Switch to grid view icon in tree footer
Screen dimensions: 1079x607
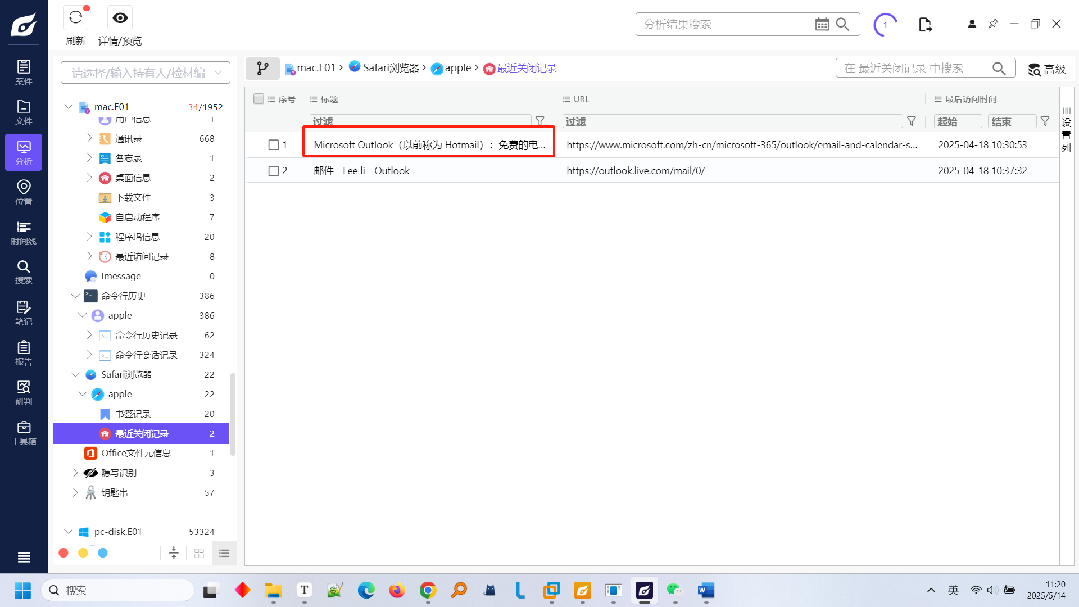pyautogui.click(x=199, y=553)
